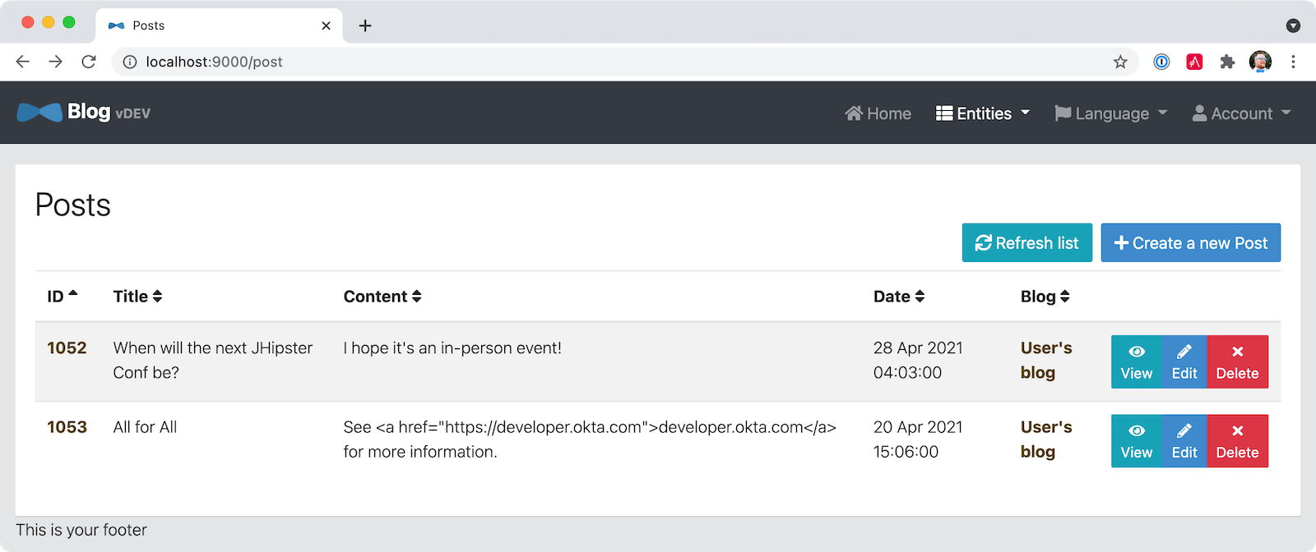Click the 'This is your footer' text
This screenshot has width=1316, height=552.
coord(81,530)
